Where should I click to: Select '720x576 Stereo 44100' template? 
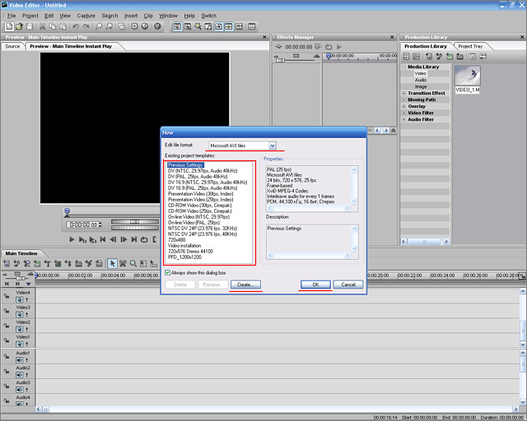click(x=190, y=252)
